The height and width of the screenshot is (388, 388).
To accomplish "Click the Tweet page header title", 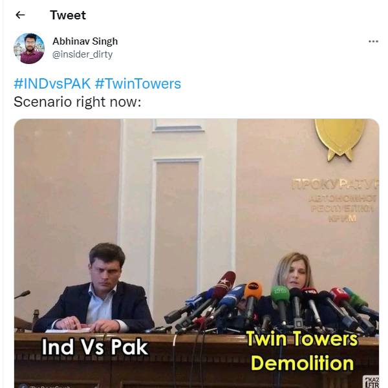I will pyautogui.click(x=68, y=15).
